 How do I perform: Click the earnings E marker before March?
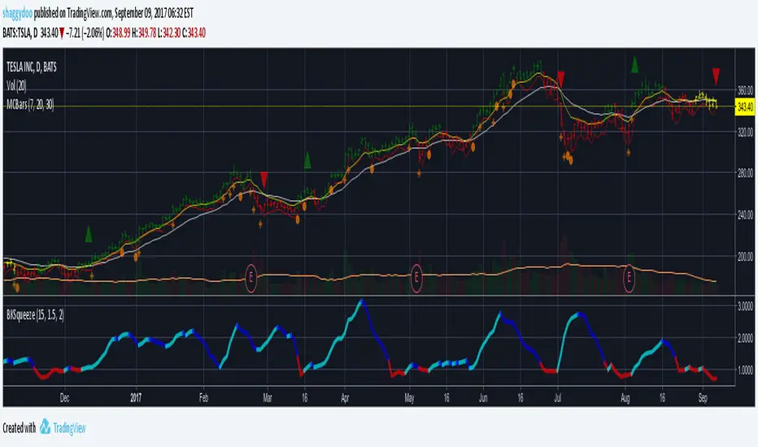(x=250, y=278)
